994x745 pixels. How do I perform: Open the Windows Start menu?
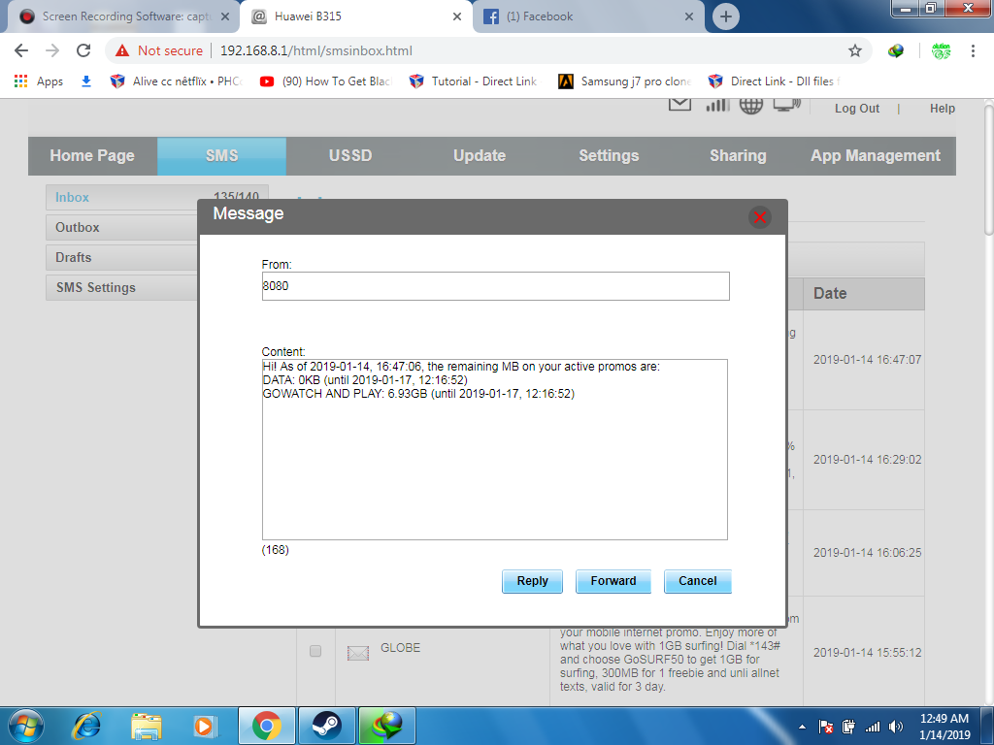click(x=26, y=726)
